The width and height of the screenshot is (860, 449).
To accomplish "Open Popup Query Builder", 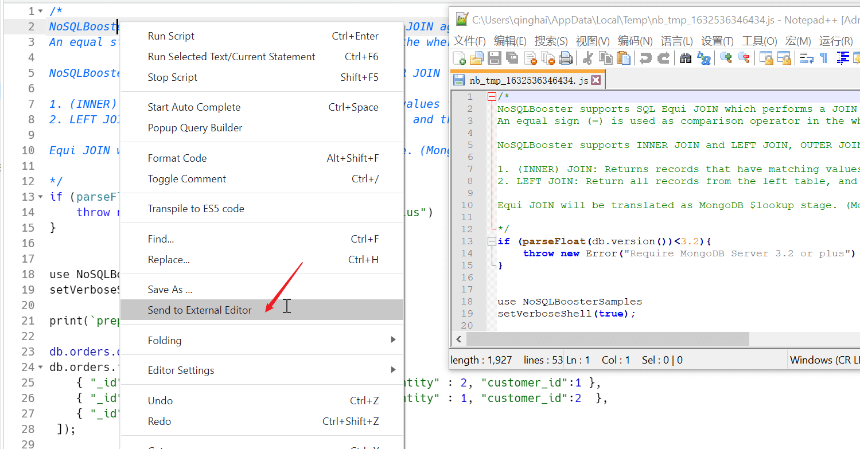I will point(262,128).
